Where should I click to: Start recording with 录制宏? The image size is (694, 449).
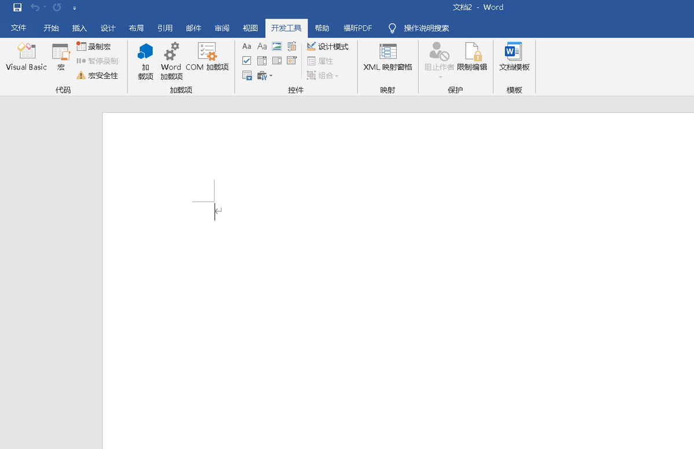(94, 46)
